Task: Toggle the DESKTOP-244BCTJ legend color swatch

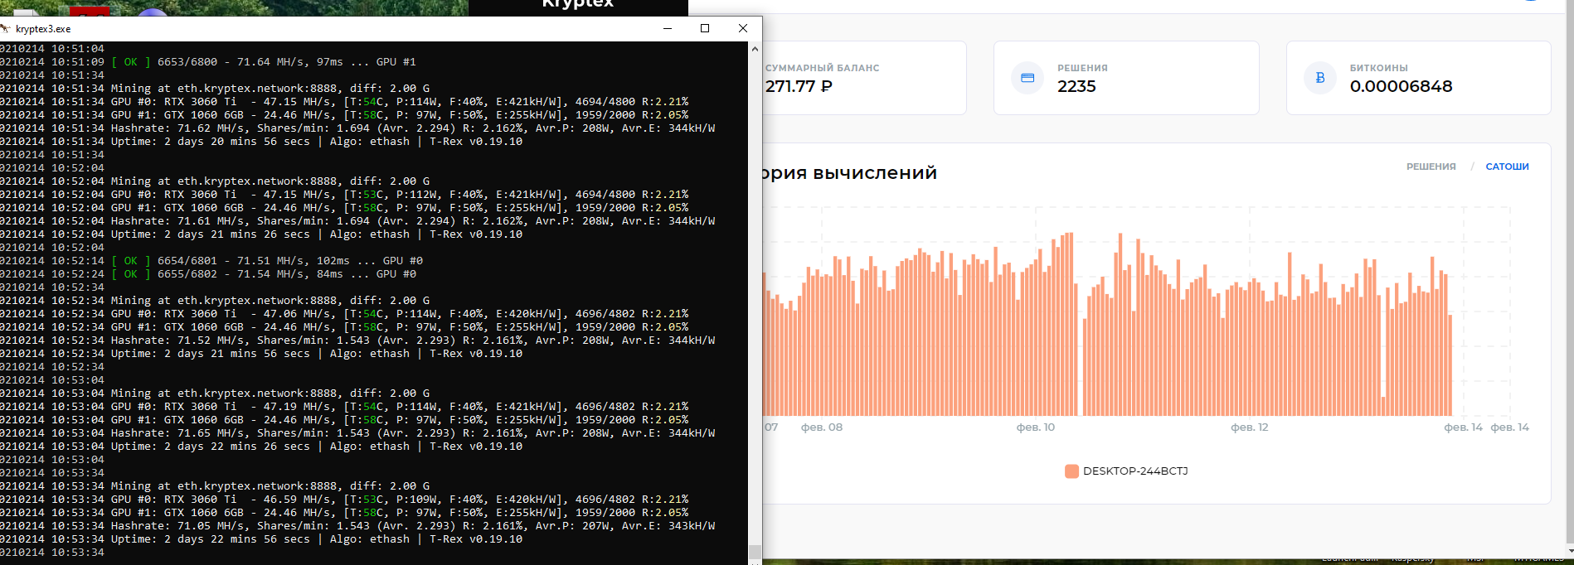Action: pyautogui.click(x=1071, y=471)
